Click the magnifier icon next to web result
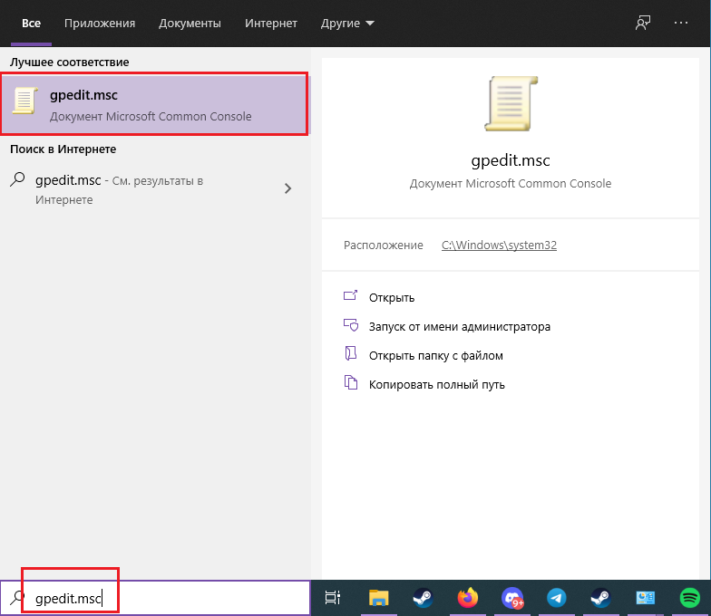This screenshot has width=711, height=616. click(x=17, y=179)
